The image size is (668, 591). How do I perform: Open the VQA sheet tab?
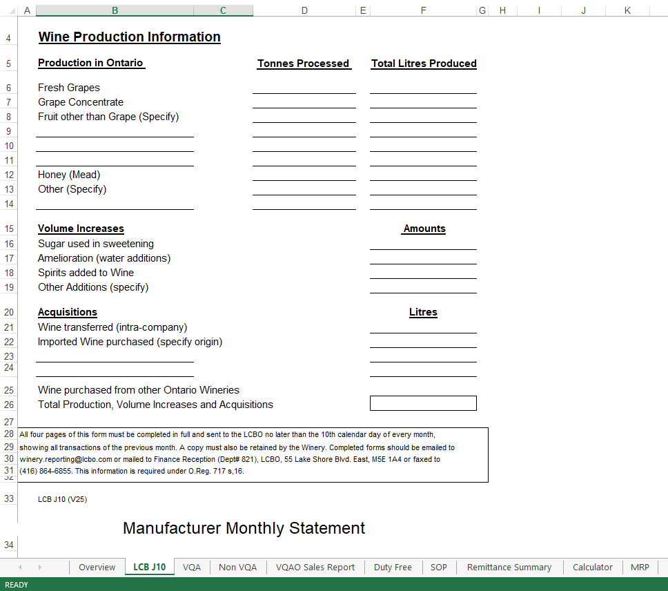click(x=192, y=567)
